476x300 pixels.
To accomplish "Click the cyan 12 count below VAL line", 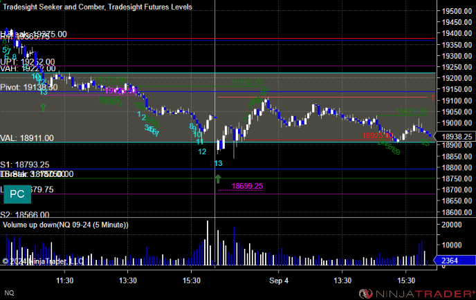I will point(202,151).
